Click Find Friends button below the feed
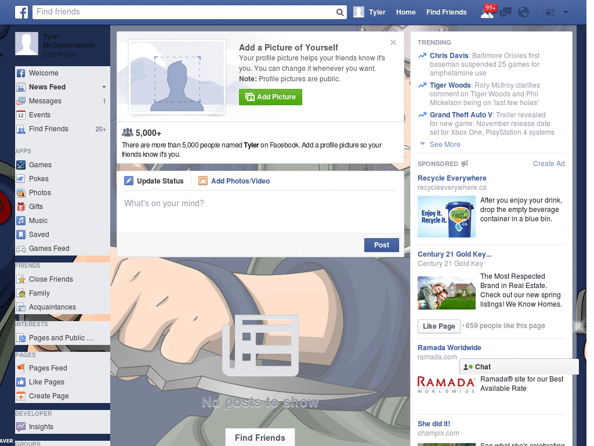The image size is (594, 446). 260,438
